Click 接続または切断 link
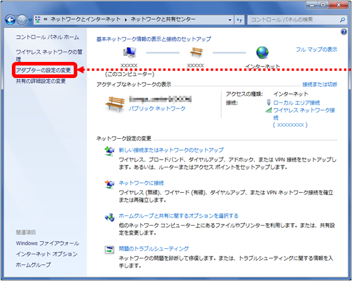Image resolution: width=352 pixels, height=281 pixels. pos(320,85)
